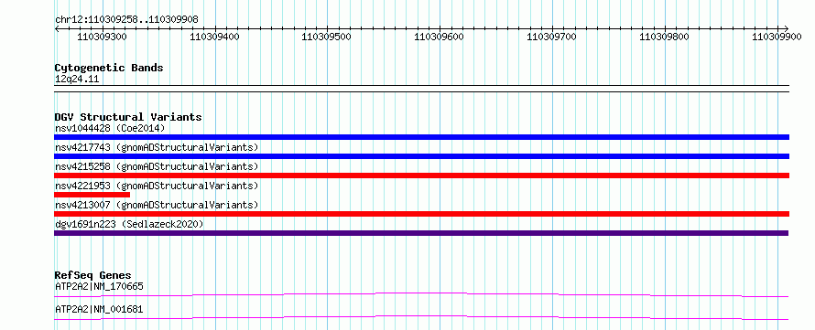Click ruler position label 110309800
Screen dimensions: 815x330
664,37
